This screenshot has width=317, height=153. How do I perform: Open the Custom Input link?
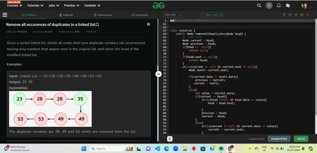(x=257, y=139)
